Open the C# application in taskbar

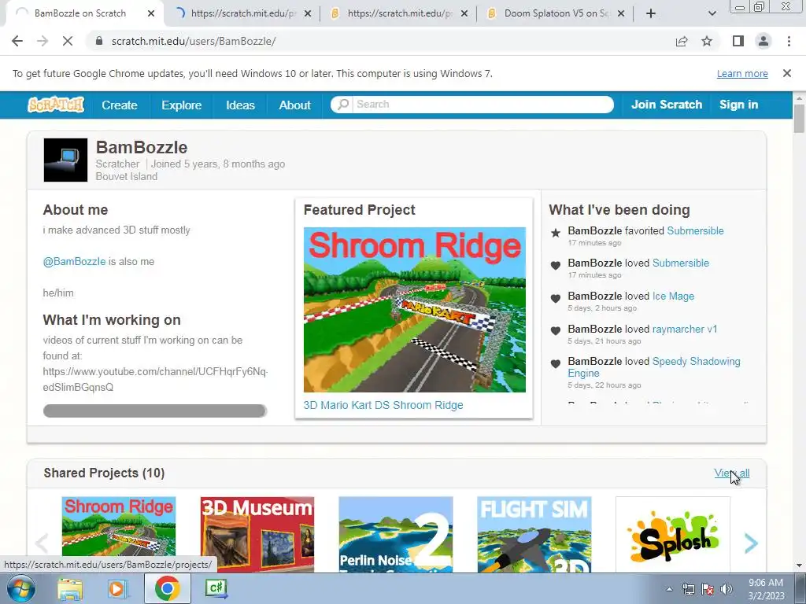(216, 588)
